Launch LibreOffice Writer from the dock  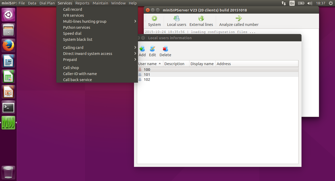(8, 61)
